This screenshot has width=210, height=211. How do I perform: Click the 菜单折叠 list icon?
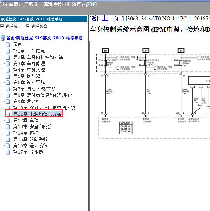coord(28,26)
